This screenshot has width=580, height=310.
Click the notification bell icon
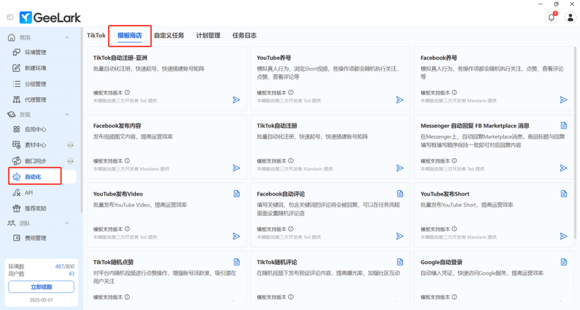(x=551, y=18)
